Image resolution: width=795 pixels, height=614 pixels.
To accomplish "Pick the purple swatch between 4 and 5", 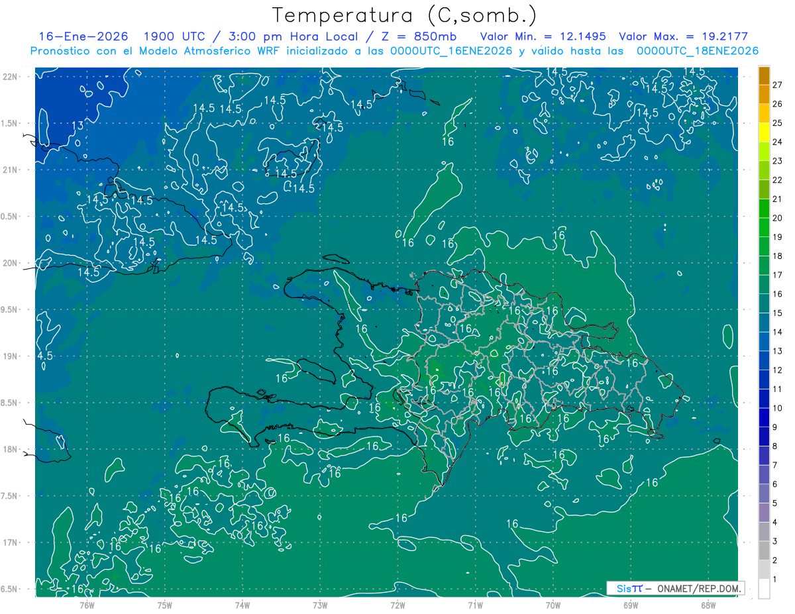I will point(764,513).
